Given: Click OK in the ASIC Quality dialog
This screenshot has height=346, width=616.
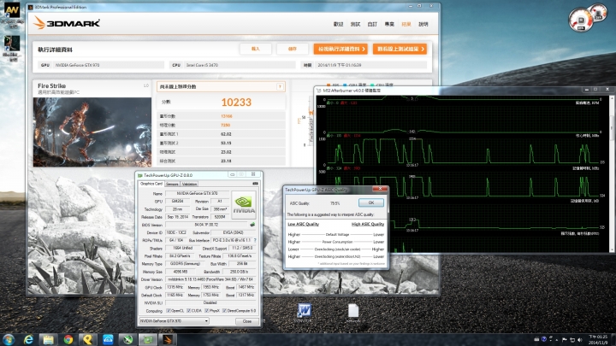Looking at the screenshot, I should point(370,202).
